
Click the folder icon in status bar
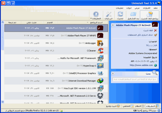click(x=61, y=111)
